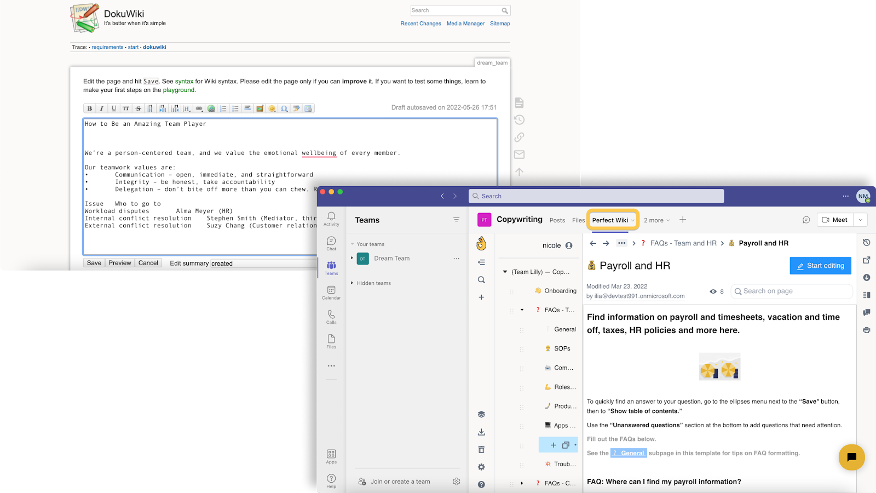Click the Teams top search bar

click(596, 196)
